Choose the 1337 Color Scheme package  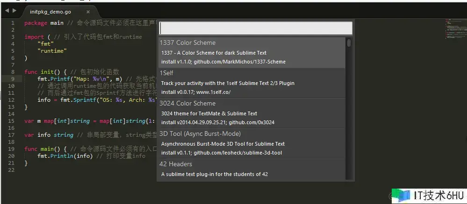point(252,52)
